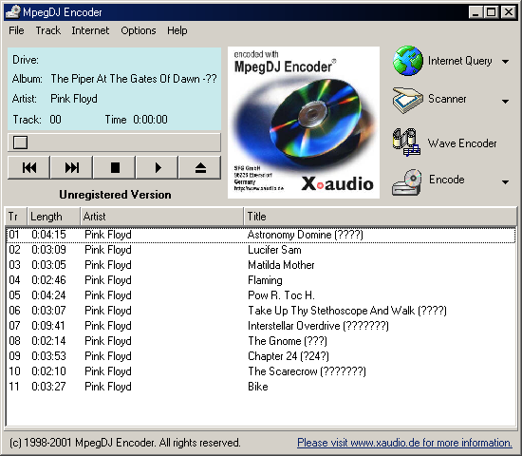Skip to next track button
The image size is (522, 456).
pyautogui.click(x=71, y=167)
